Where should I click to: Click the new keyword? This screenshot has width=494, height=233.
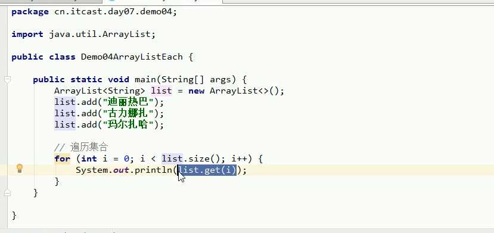point(196,91)
